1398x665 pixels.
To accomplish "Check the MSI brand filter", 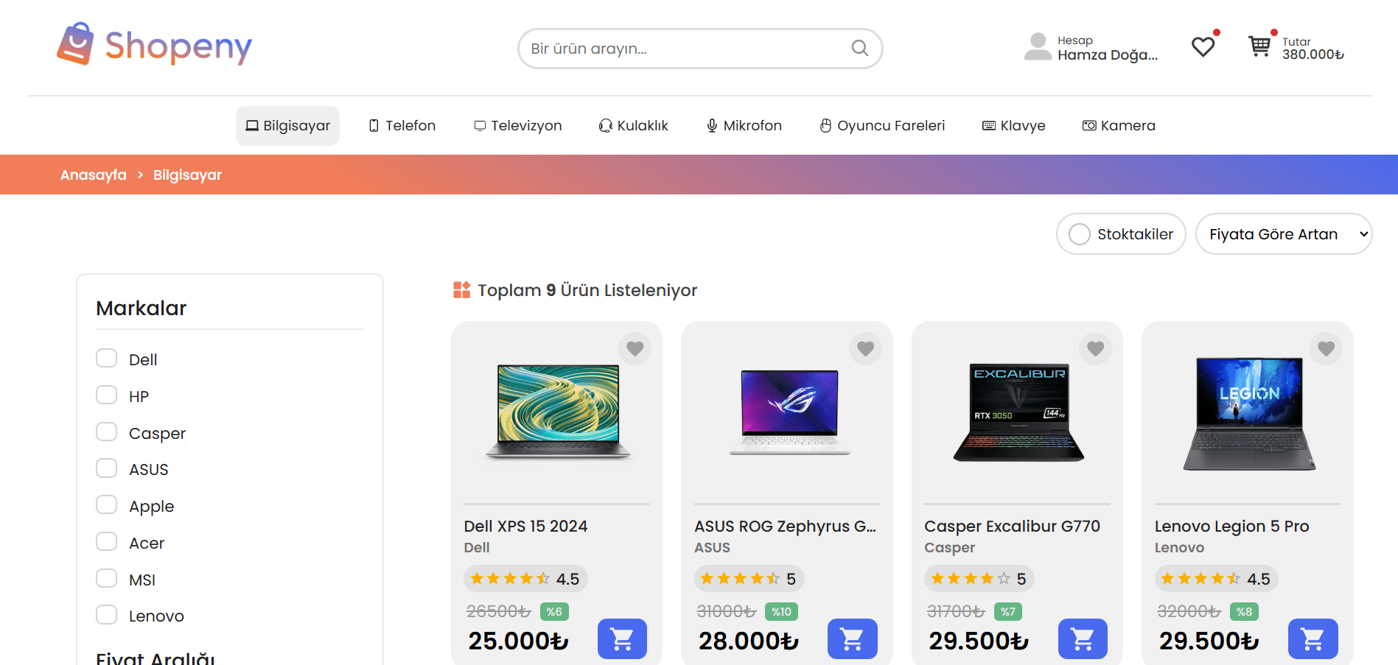I will 107,579.
